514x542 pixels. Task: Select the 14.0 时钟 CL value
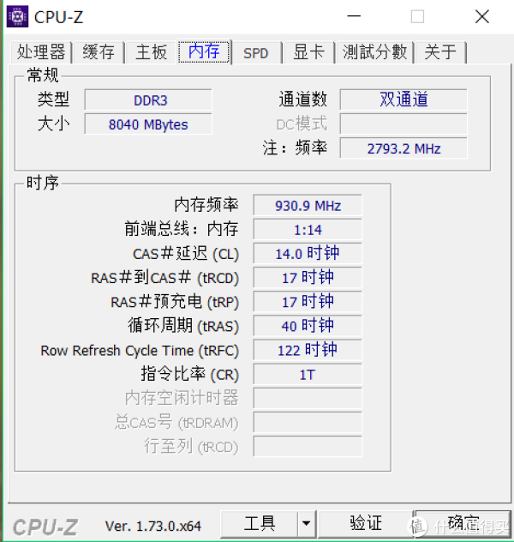pos(308,254)
